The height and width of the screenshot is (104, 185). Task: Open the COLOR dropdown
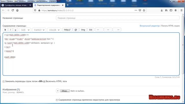(54, 30)
